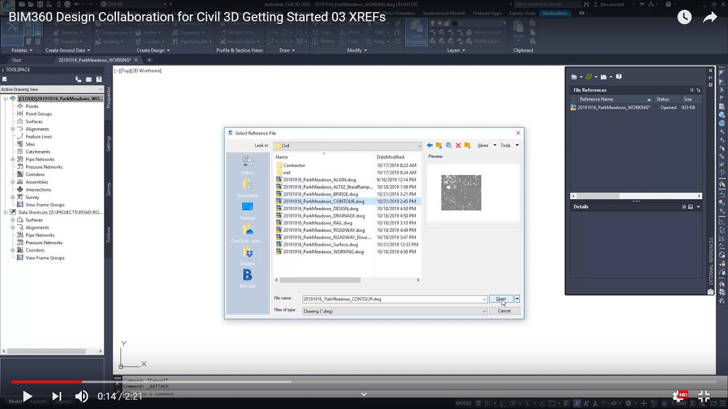Click the fullscreen icon on video player

point(704,397)
